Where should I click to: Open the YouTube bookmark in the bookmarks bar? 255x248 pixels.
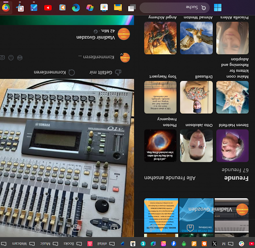tap(252, 244)
